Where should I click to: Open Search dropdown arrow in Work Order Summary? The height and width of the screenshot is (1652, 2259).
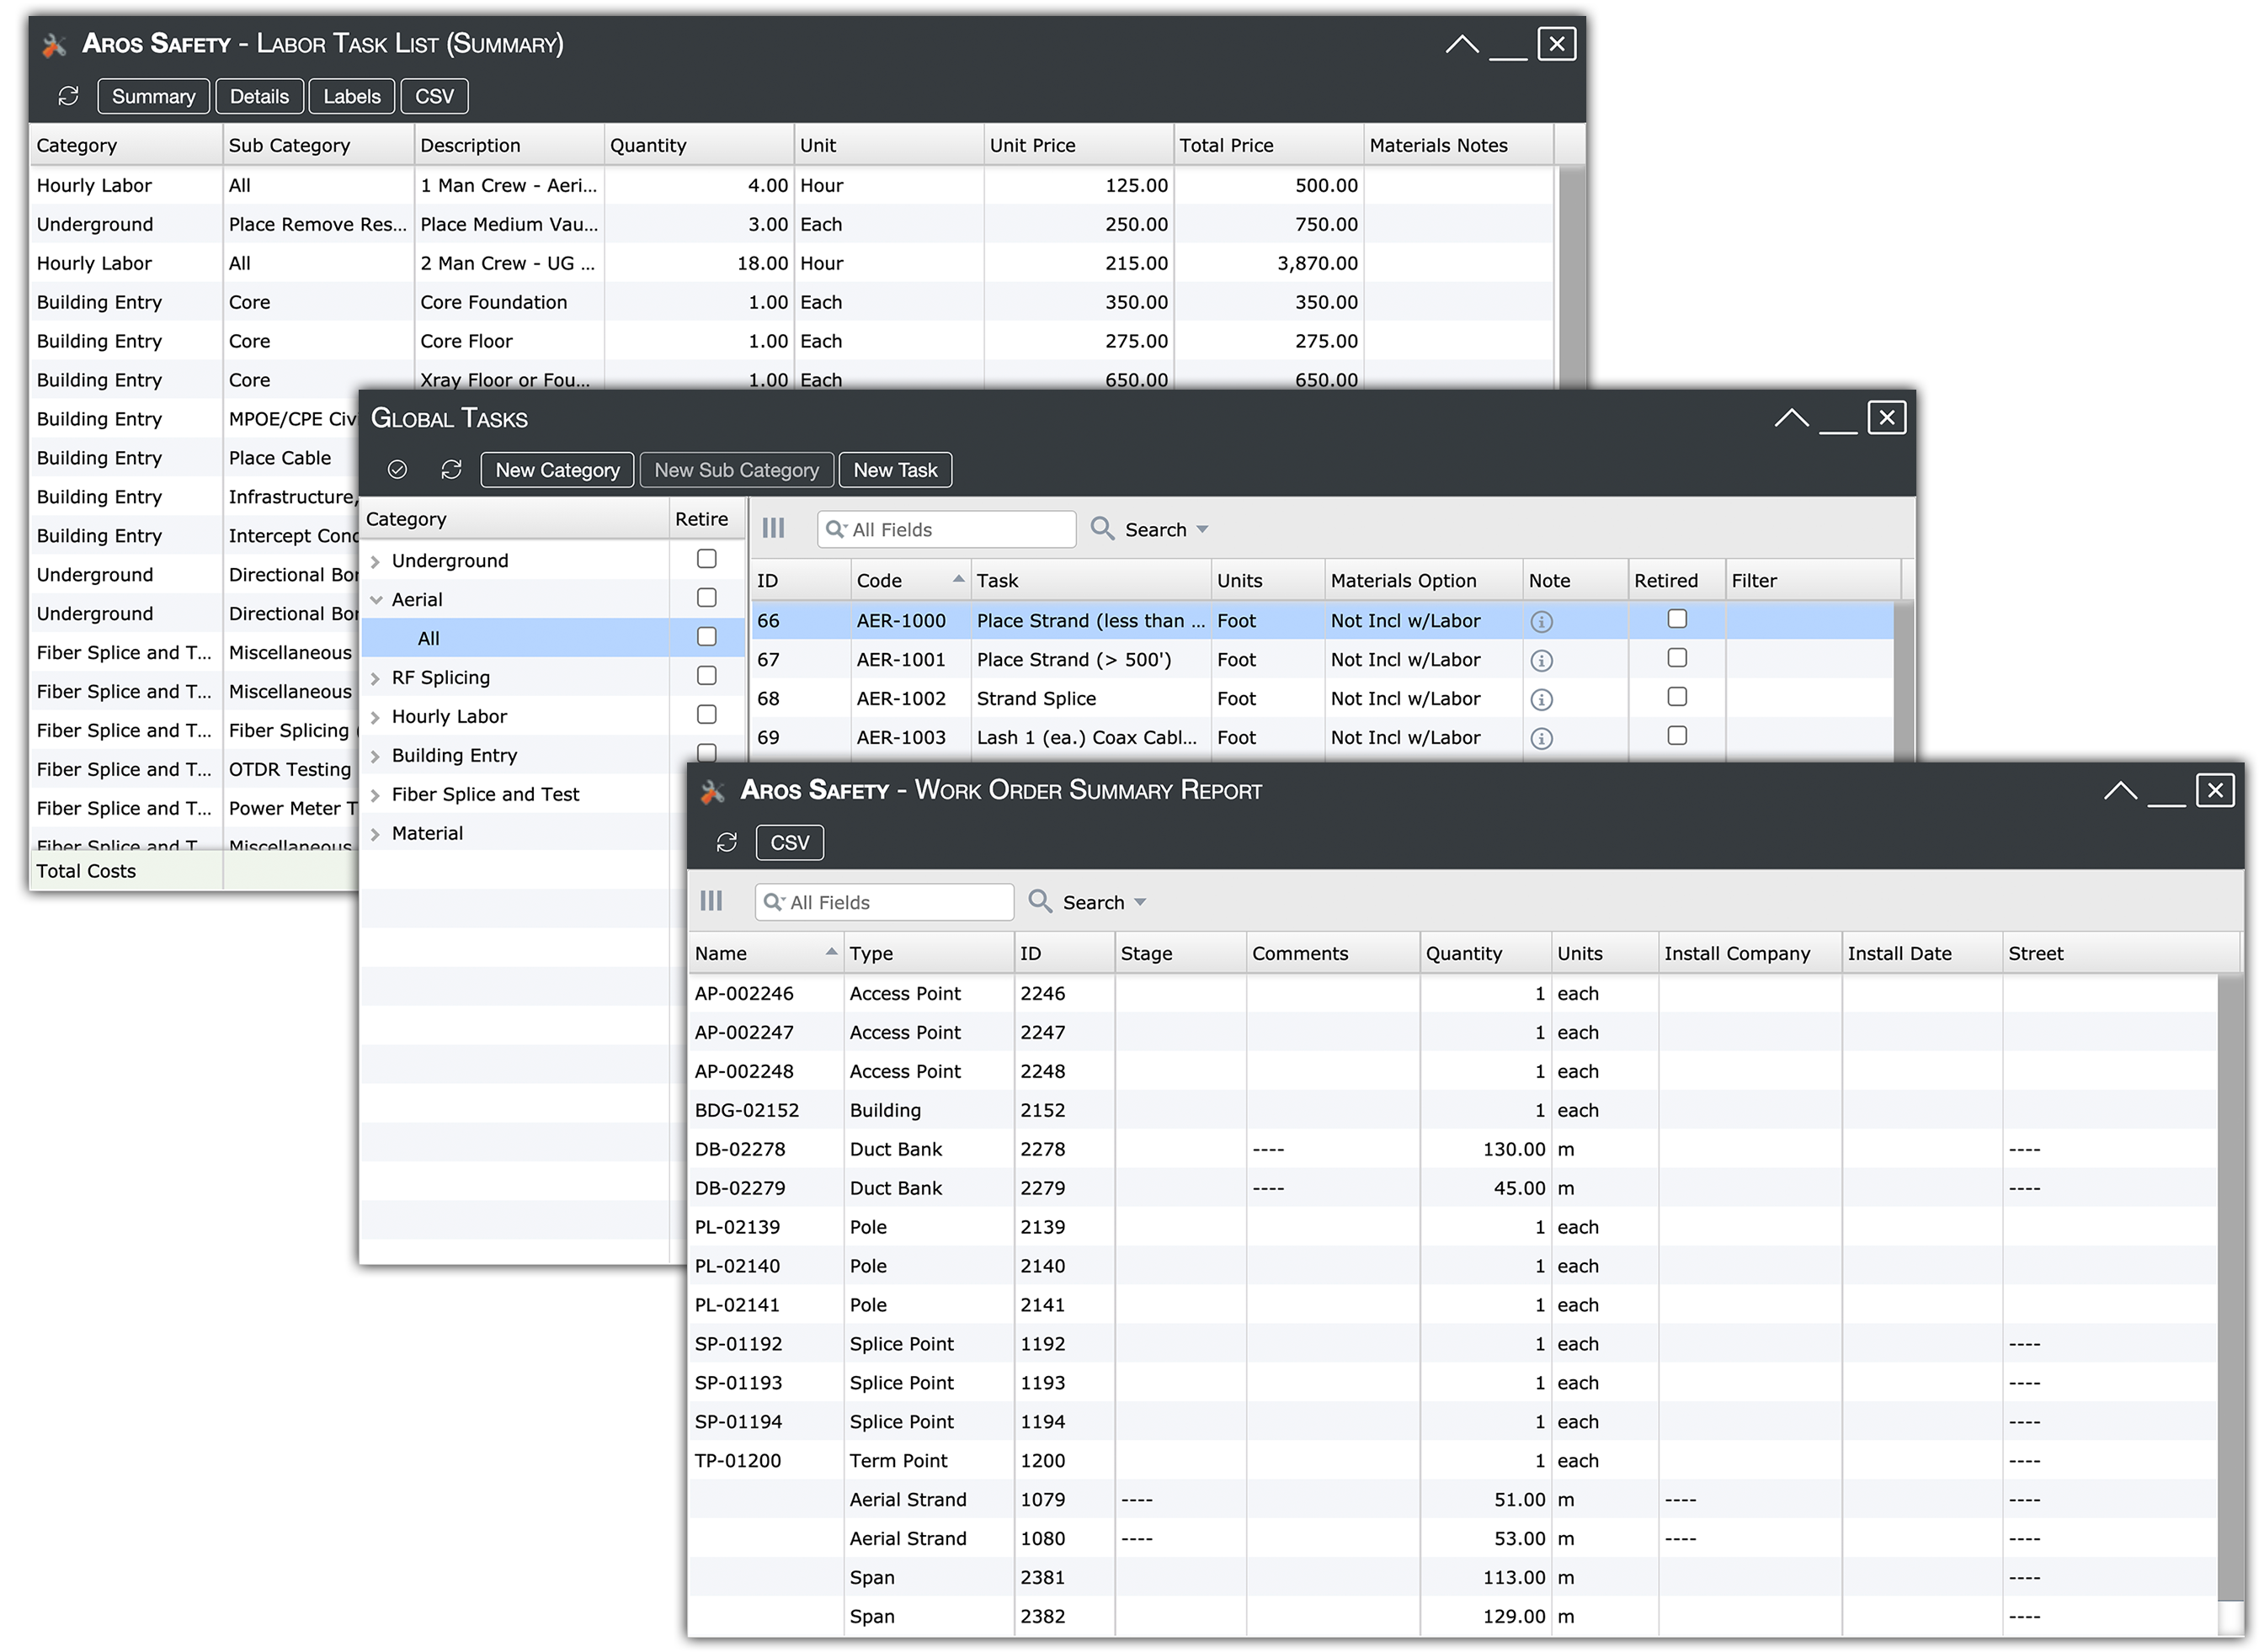coord(1141,903)
